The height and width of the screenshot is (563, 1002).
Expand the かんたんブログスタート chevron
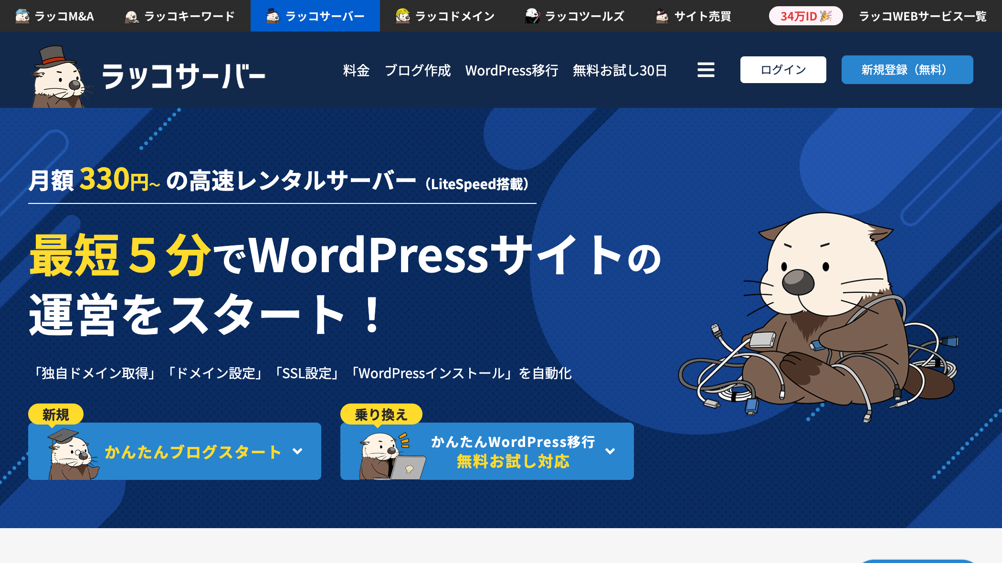point(297,451)
